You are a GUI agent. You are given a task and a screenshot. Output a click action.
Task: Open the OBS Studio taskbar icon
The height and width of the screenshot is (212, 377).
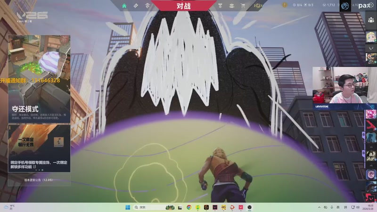coord(250,207)
